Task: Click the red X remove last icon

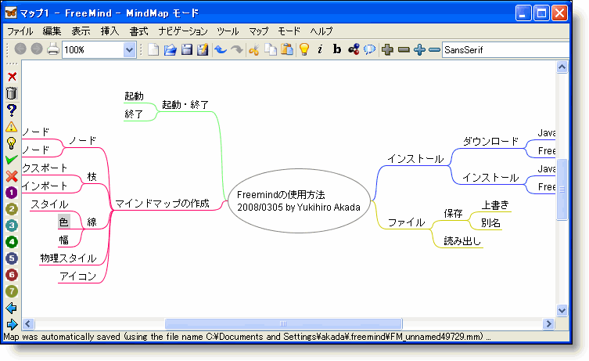Action: pyautogui.click(x=12, y=77)
